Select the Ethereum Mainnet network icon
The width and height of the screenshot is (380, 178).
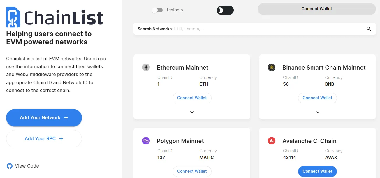coord(146,67)
